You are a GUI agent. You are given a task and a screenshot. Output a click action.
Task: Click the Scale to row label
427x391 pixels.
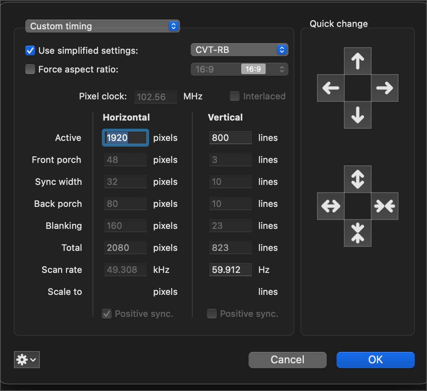click(65, 292)
